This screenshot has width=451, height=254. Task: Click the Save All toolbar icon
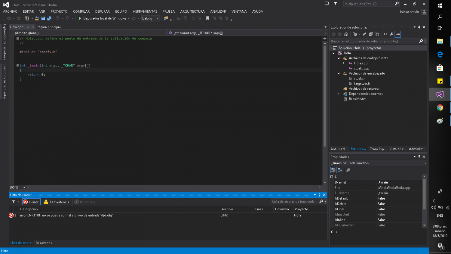click(x=49, y=18)
